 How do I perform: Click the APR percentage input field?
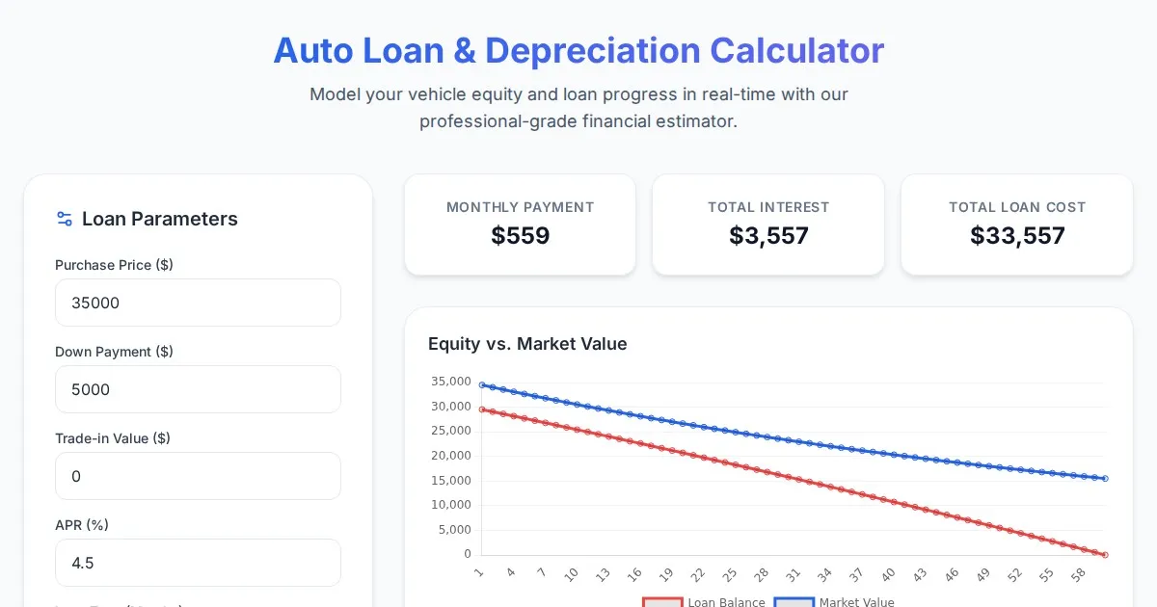(198, 563)
